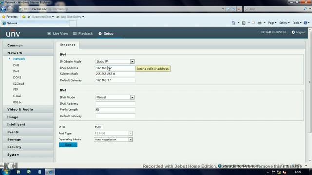Switch to the Ethernet tab
This screenshot has width=312, height=175.
coord(68,45)
